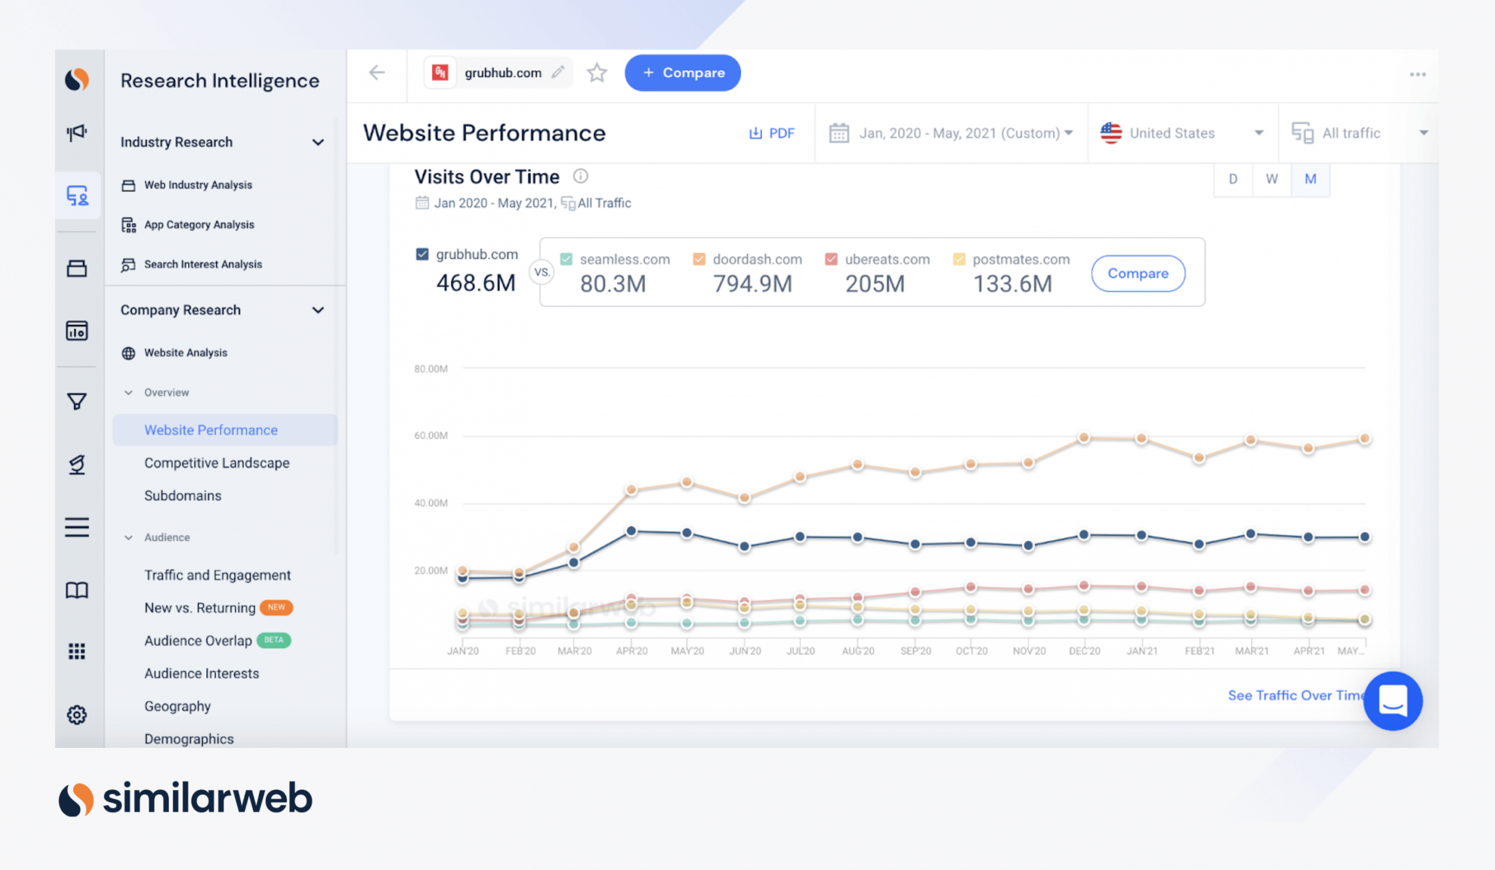This screenshot has width=1495, height=870.
Task: Select the Research Intelligence sidebar icon
Action: click(77, 196)
